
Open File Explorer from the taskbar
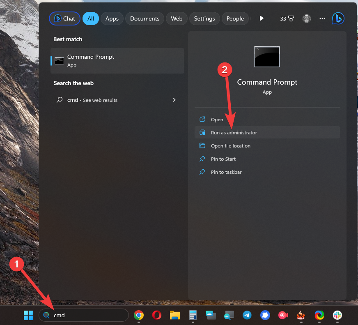point(175,315)
